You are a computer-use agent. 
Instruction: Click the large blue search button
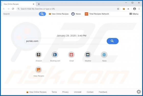(x=113, y=41)
